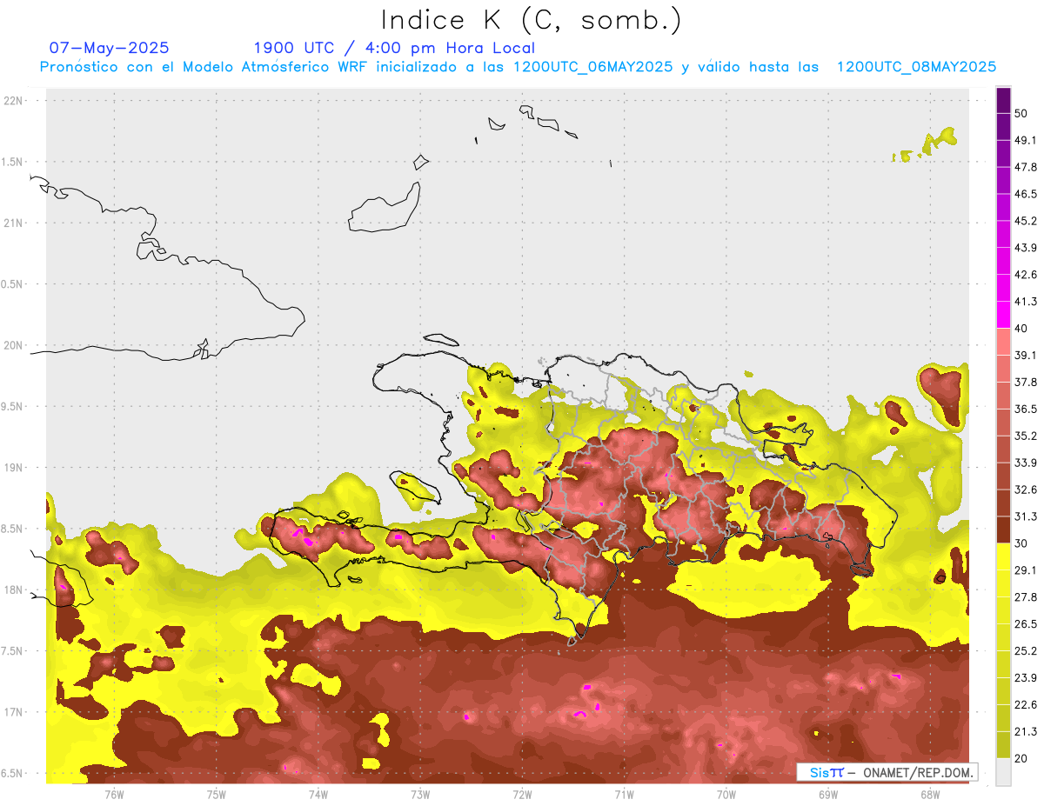Viewport: 1044px width, 806px height.
Task: Pick the dark brown swatch between 30 and 31.3
Action: coord(1003,530)
